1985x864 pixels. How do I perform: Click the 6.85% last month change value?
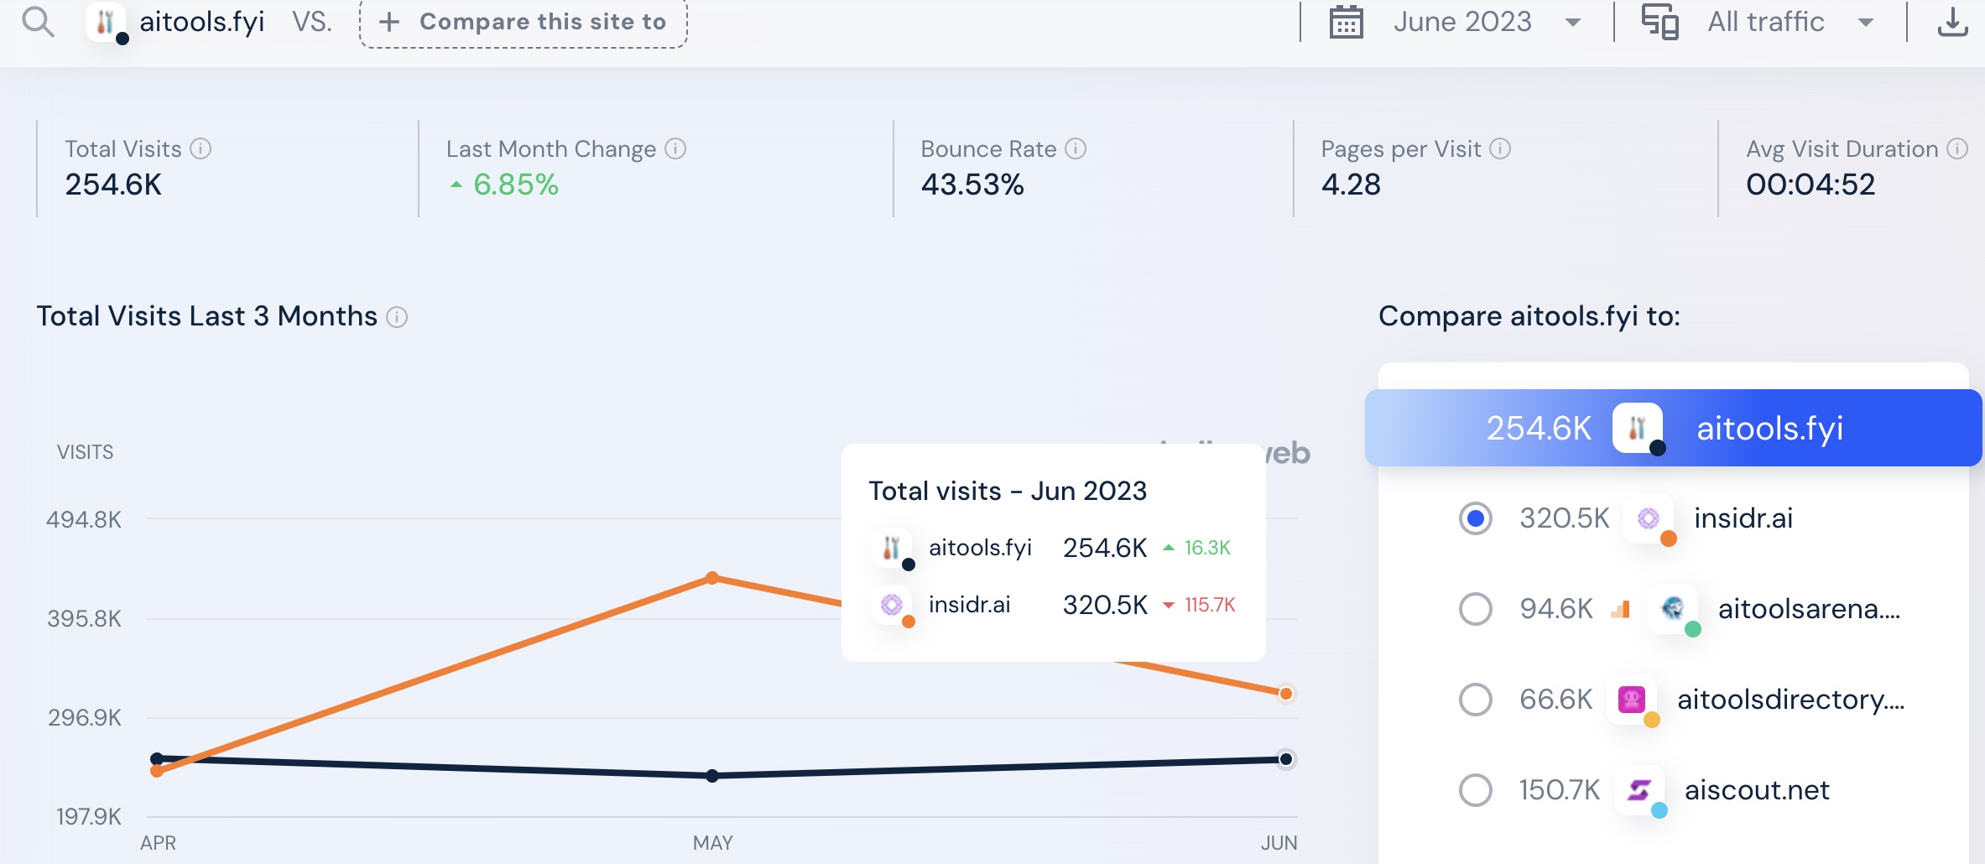[515, 185]
